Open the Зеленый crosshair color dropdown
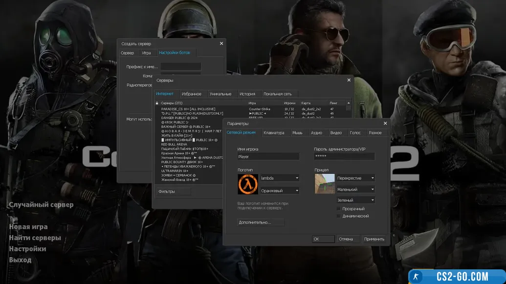The image size is (506, 284). pos(355,200)
